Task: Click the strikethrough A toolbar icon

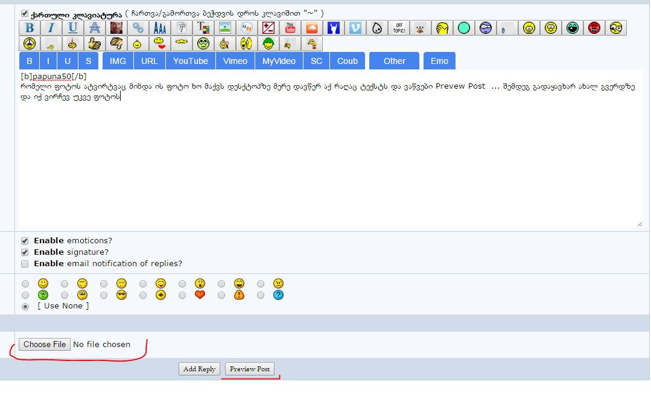Action: coord(95,28)
